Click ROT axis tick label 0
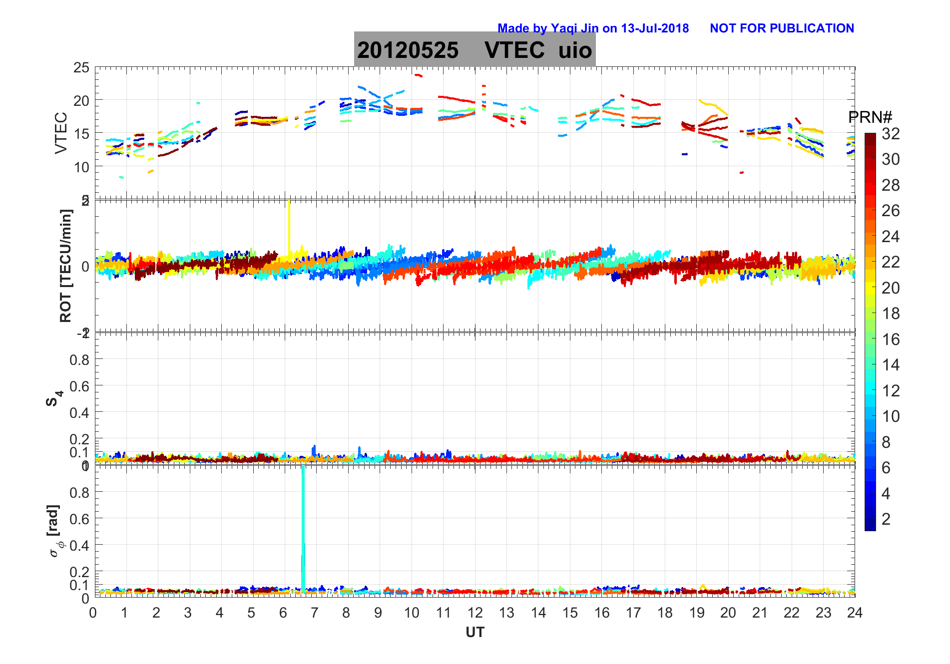Image resolution: width=950 pixels, height=664 pixels. click(x=85, y=267)
